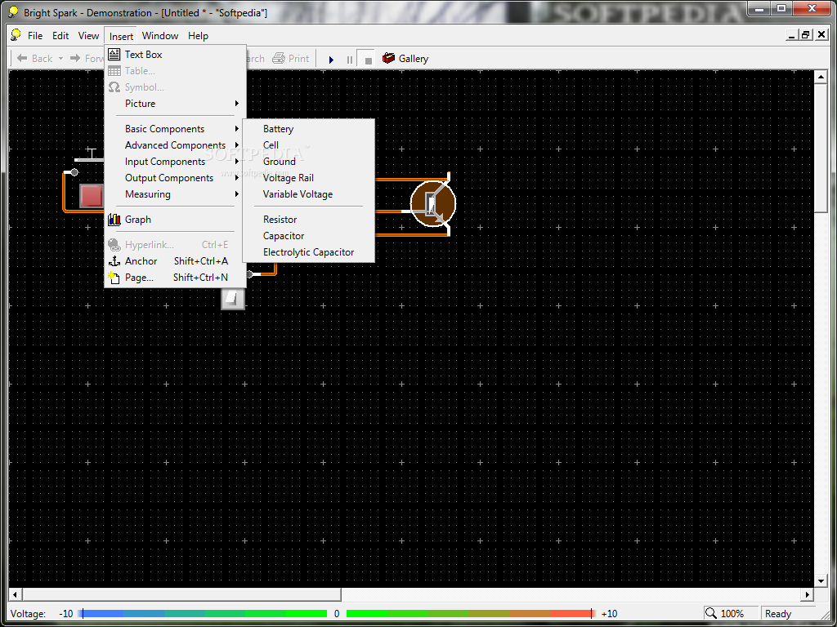Expand the Advanced Components submenu
The image size is (837, 627).
point(175,145)
